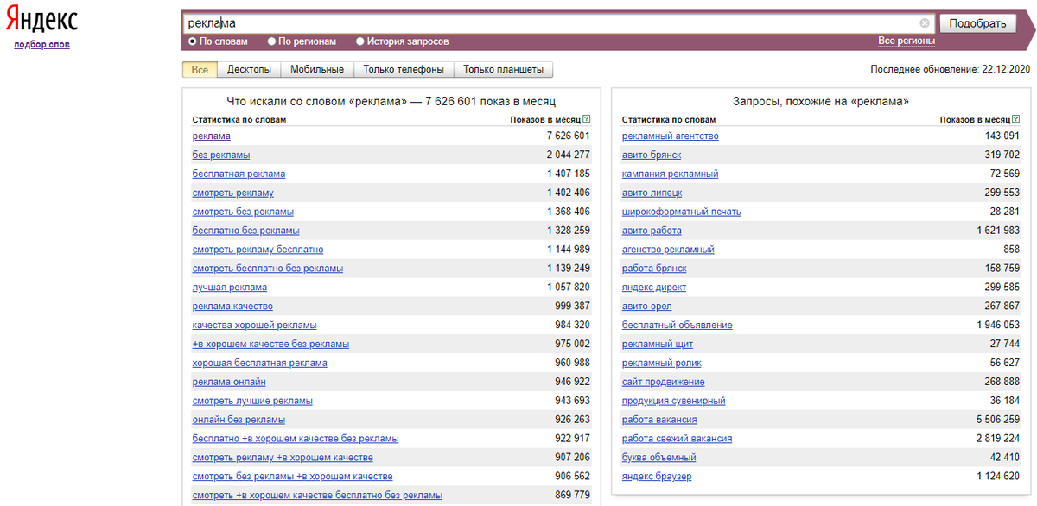The width and height of the screenshot is (1037, 506).
Task: Open the смотреть рекламу link
Action: pyautogui.click(x=233, y=193)
